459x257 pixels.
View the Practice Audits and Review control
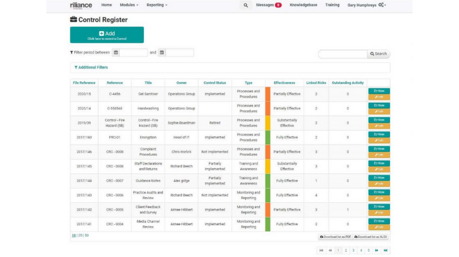coord(379,192)
